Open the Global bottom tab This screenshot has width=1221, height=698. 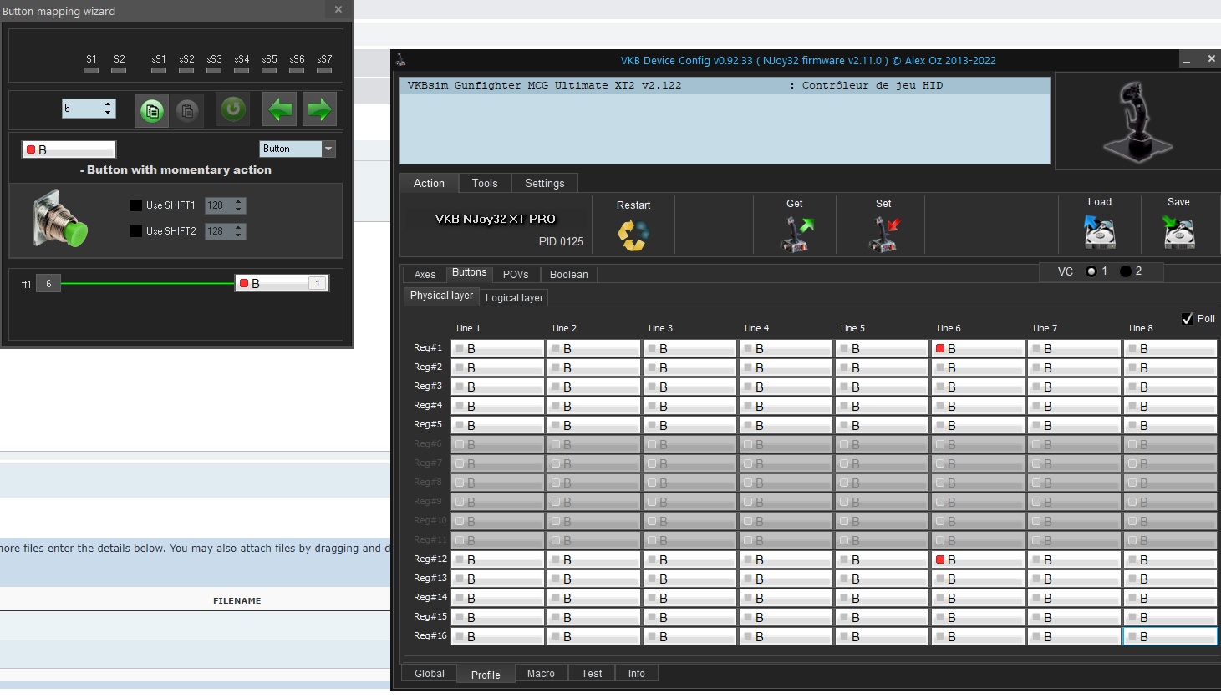pyautogui.click(x=430, y=674)
